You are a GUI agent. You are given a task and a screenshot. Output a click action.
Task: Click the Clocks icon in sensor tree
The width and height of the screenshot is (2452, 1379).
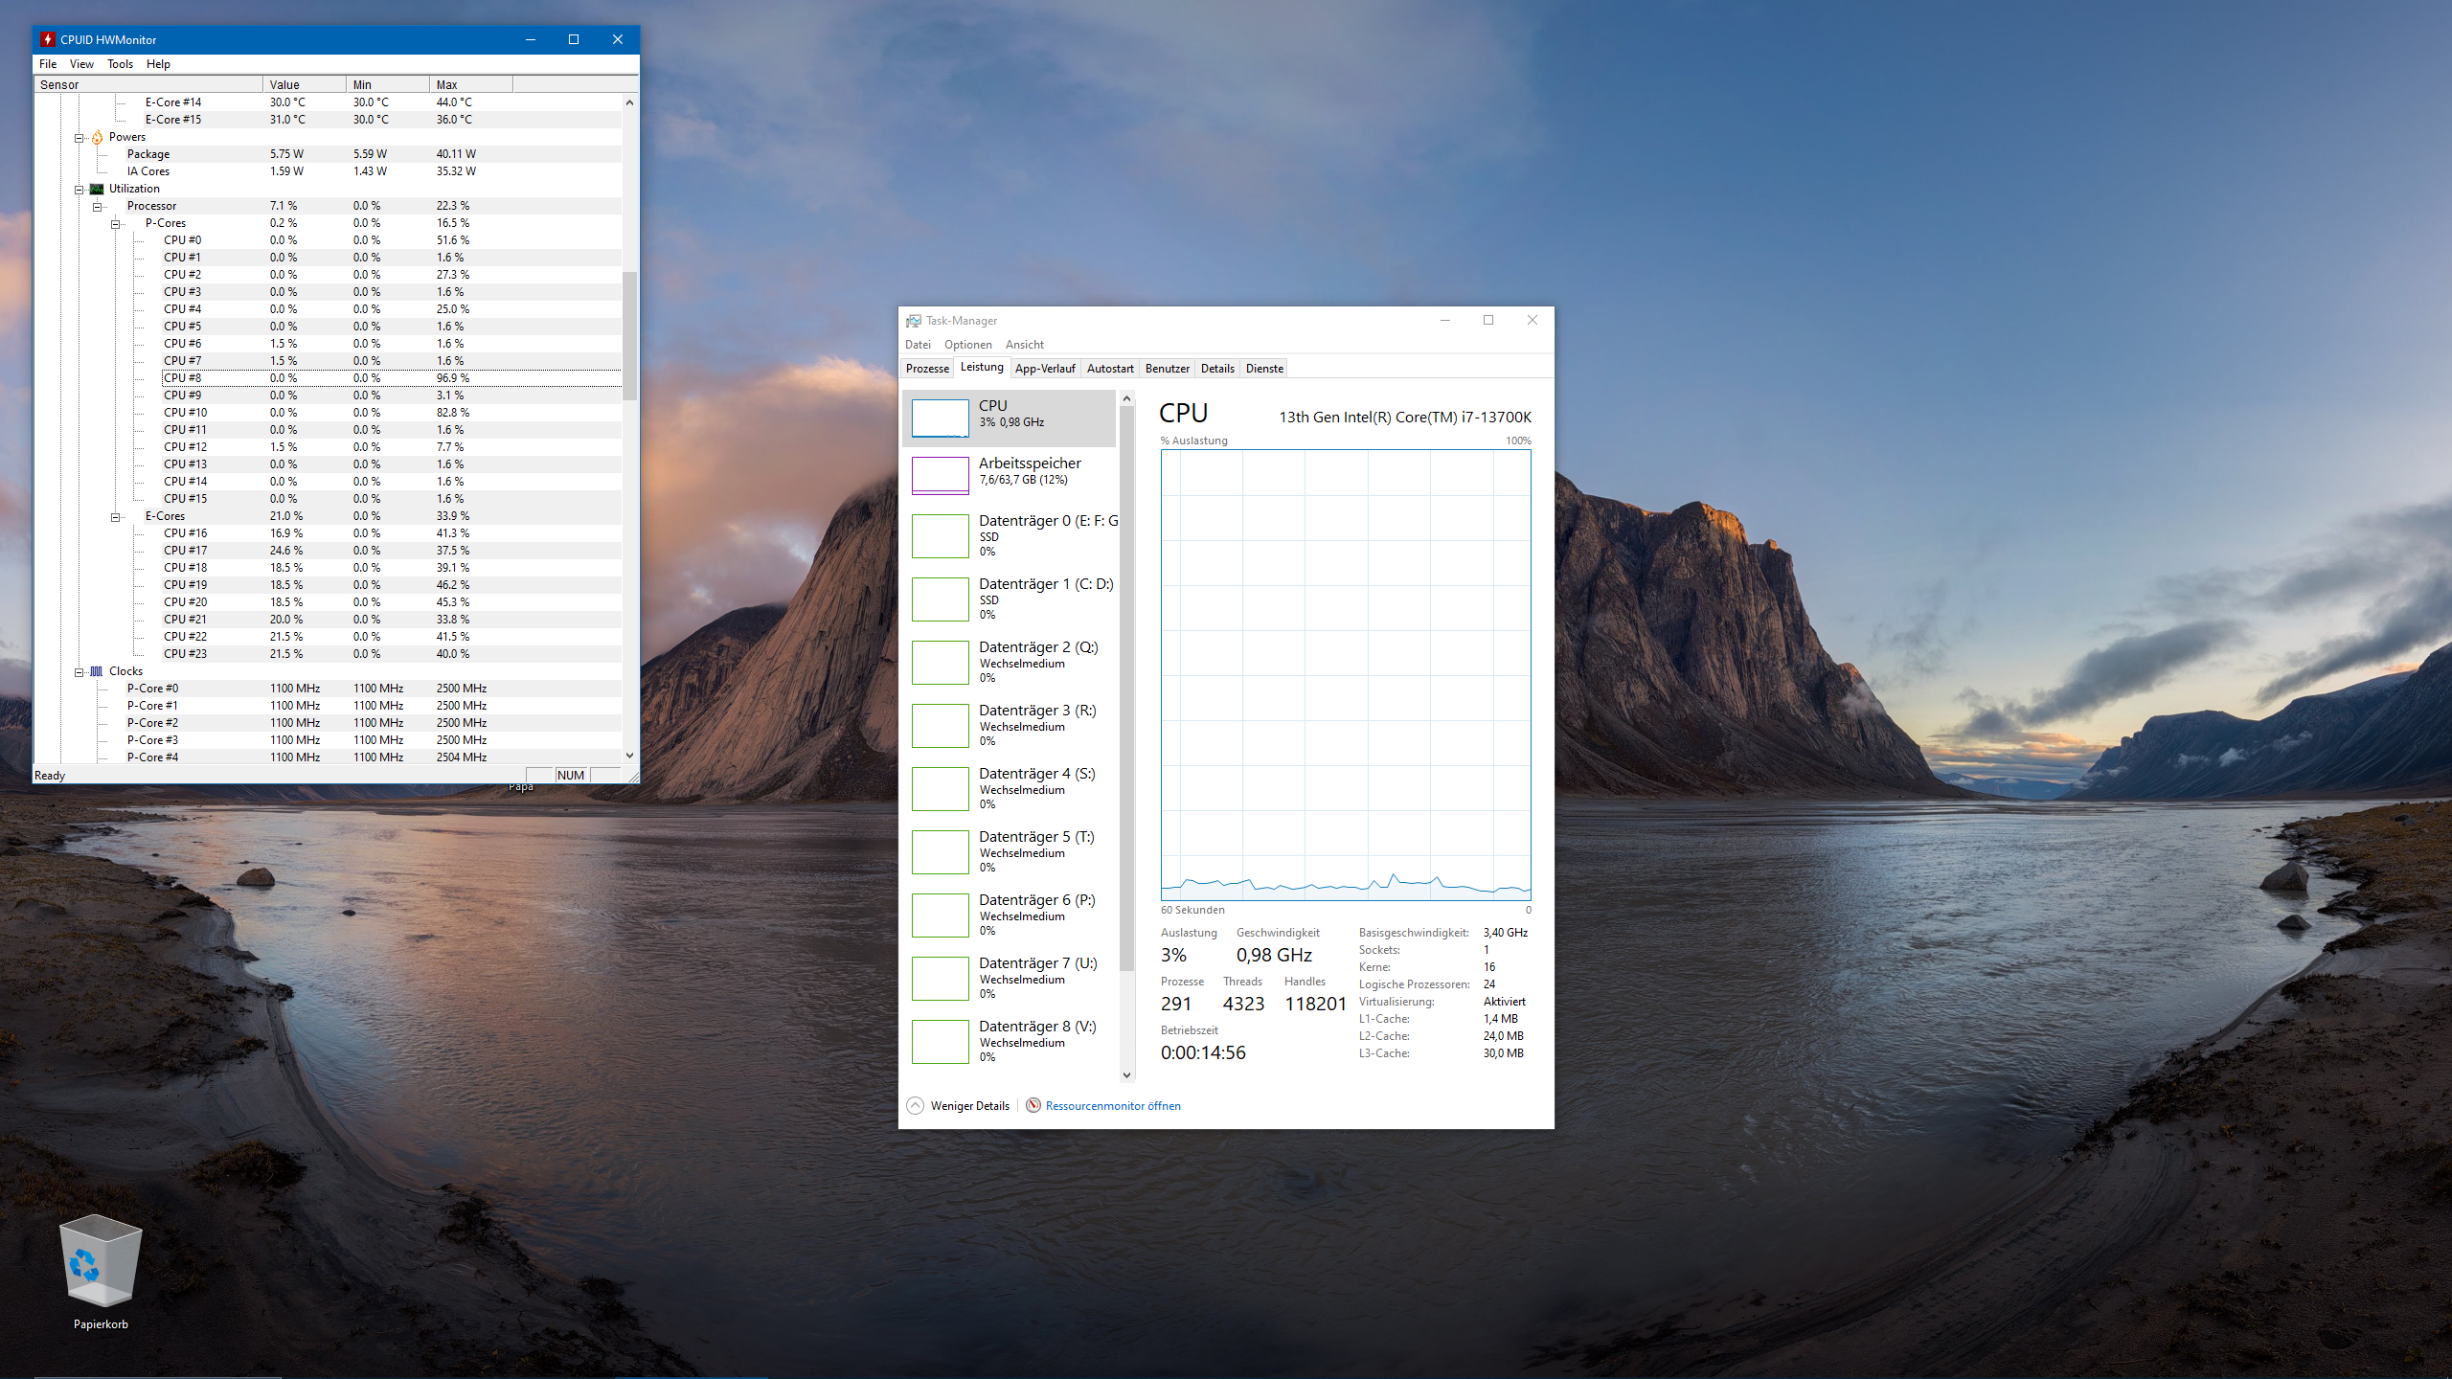[x=97, y=672]
